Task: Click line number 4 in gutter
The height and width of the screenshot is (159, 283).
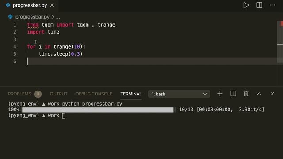Action: (x=15, y=47)
